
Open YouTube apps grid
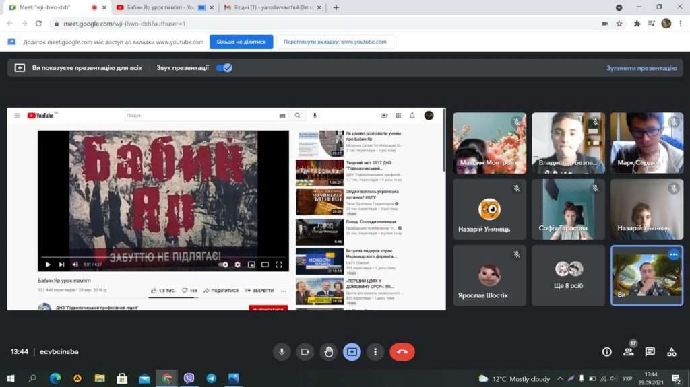pos(398,116)
